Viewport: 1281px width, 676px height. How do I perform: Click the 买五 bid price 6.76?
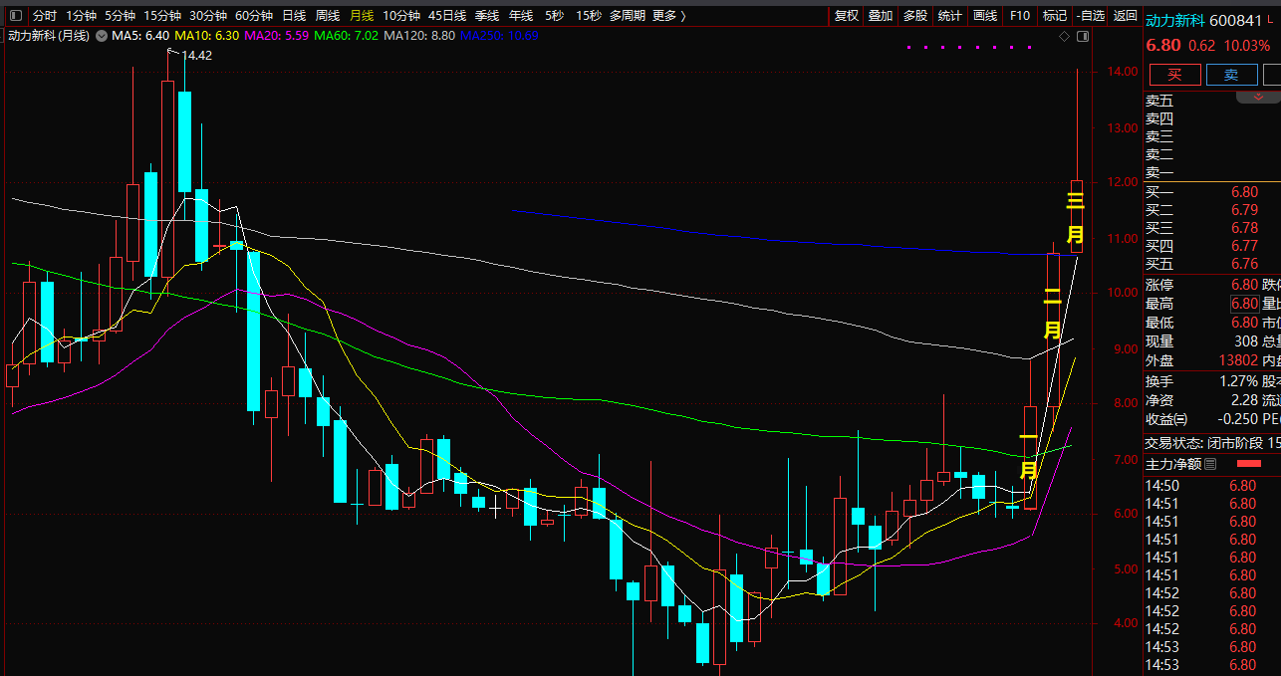[1244, 264]
